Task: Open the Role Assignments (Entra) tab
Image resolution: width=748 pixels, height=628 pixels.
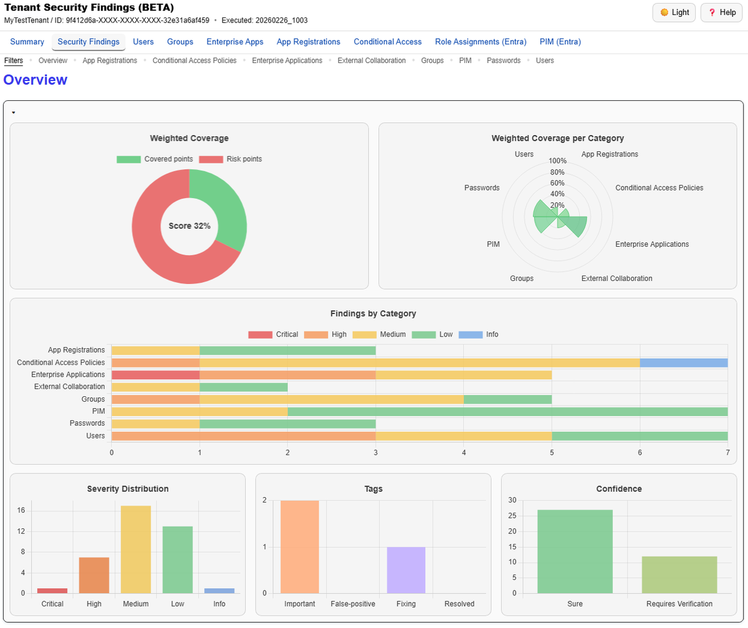Action: 481,42
